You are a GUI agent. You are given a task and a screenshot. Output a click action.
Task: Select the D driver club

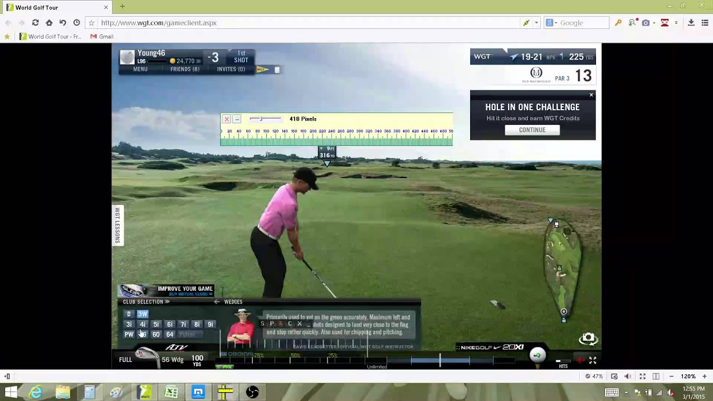pos(129,314)
